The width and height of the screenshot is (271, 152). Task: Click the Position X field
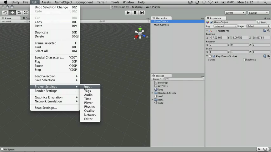pos(218,37)
